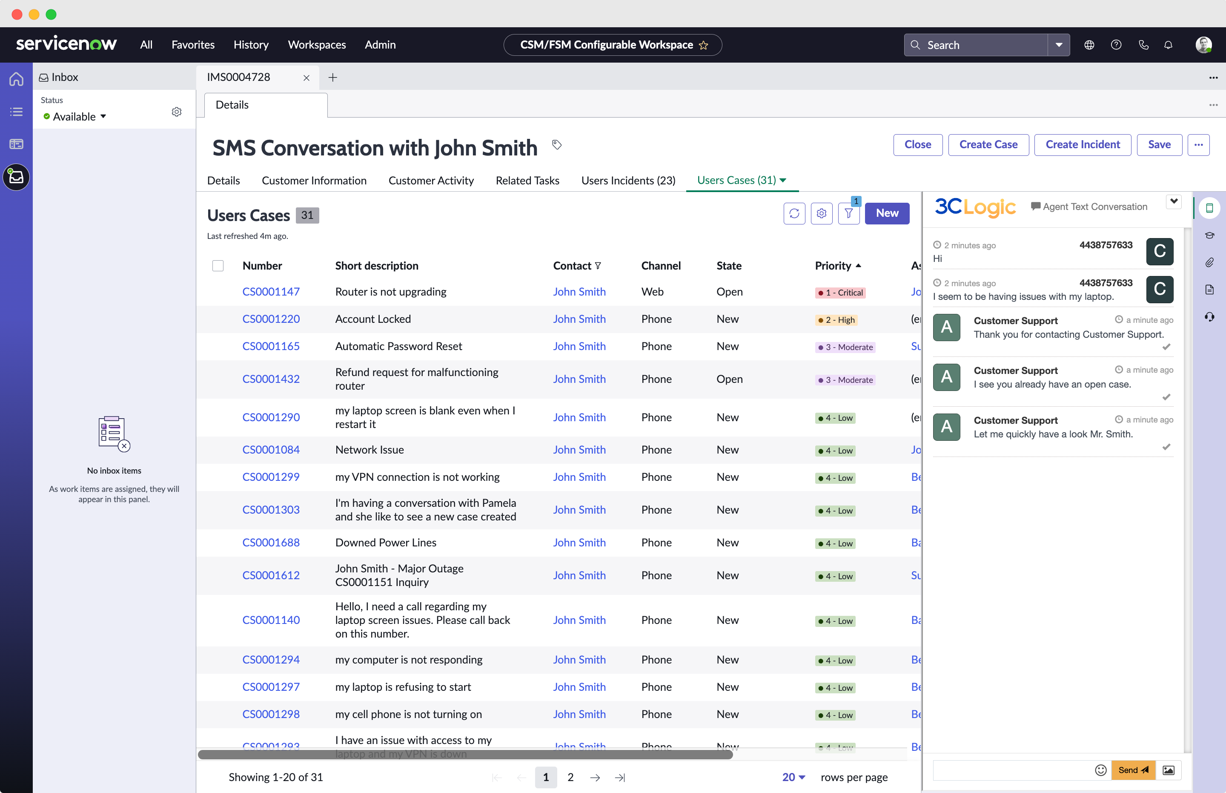Open the rows per page dropdown
Viewport: 1226px width, 793px height.
click(x=793, y=777)
